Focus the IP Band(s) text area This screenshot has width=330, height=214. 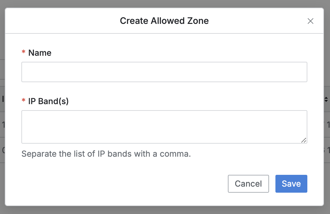click(x=164, y=127)
